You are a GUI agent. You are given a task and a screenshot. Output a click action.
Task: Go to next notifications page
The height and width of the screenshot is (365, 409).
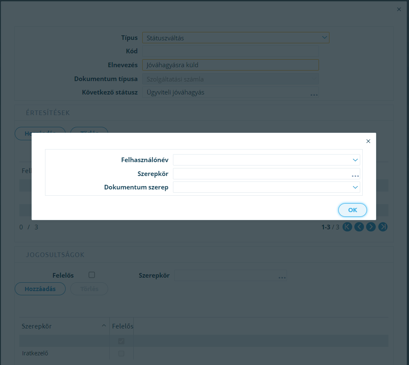pos(371,227)
